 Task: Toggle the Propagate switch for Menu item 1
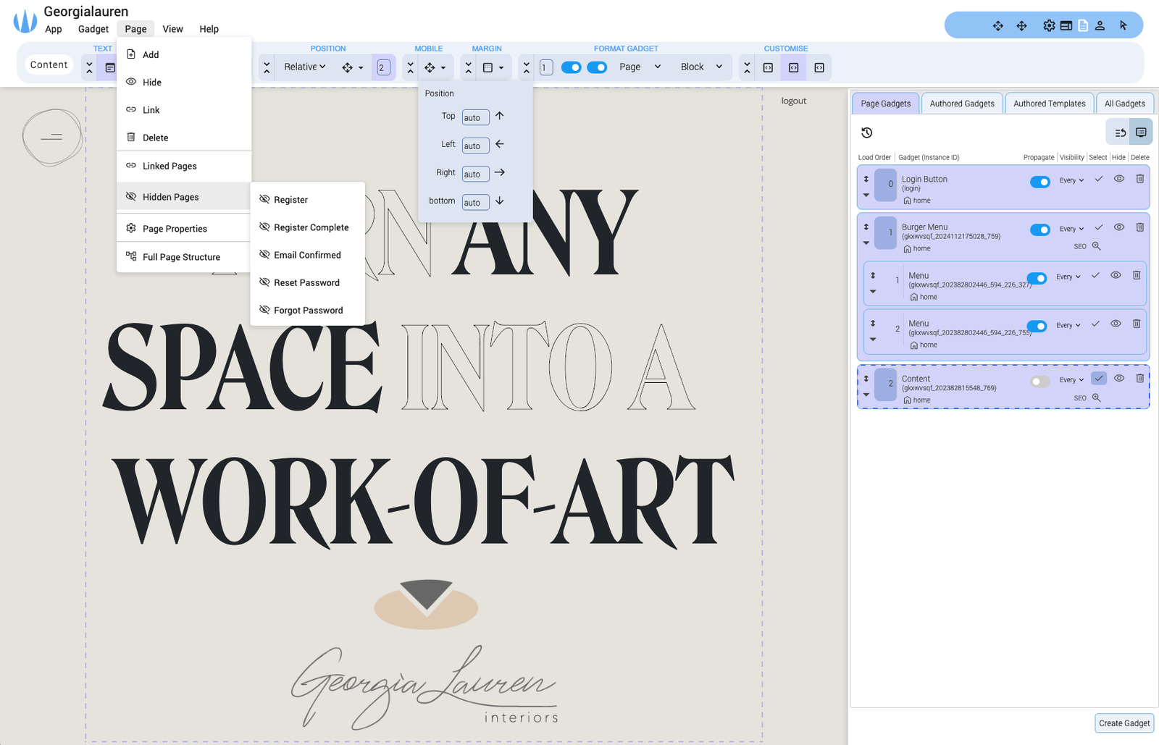coord(1037,278)
